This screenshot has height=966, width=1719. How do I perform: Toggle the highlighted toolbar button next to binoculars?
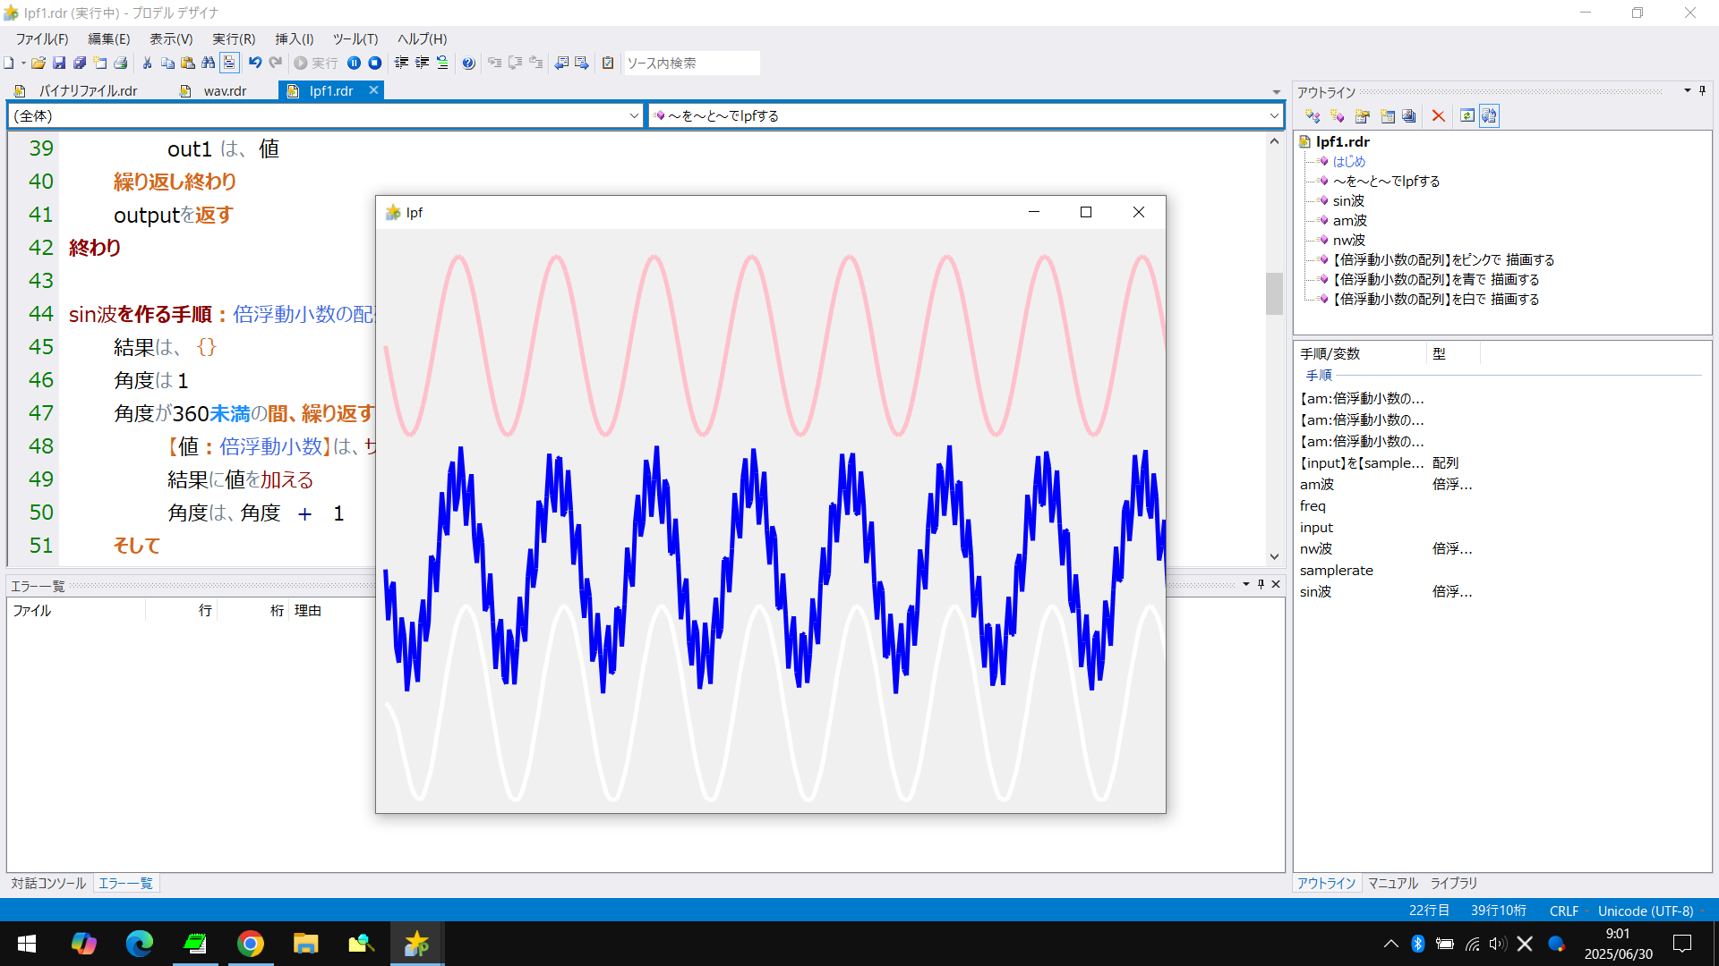coord(229,63)
